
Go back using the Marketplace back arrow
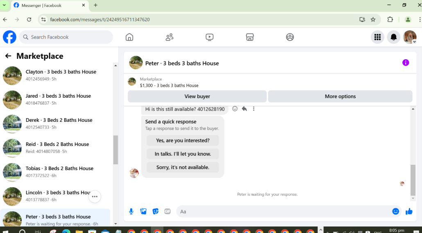click(8, 56)
